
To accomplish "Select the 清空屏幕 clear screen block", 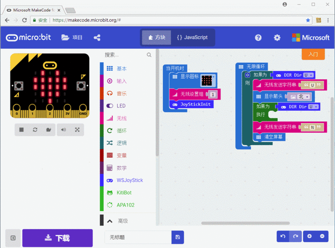I will (x=269, y=137).
